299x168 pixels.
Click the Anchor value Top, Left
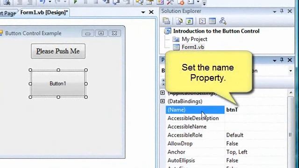pos(237,152)
